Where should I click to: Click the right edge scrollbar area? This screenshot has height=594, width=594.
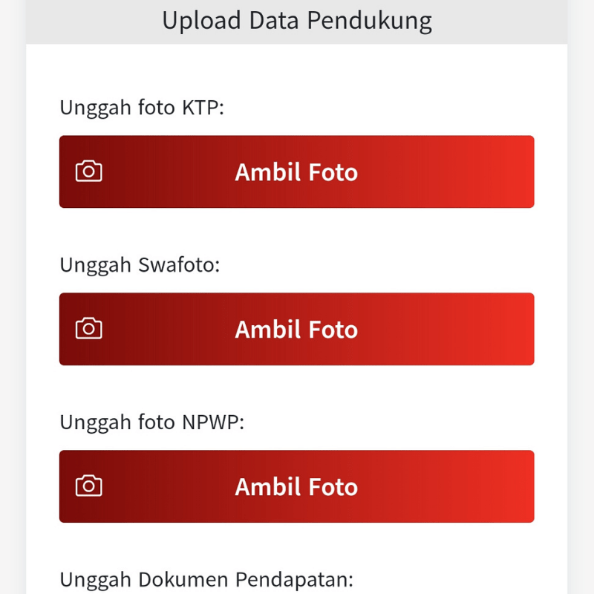579,297
